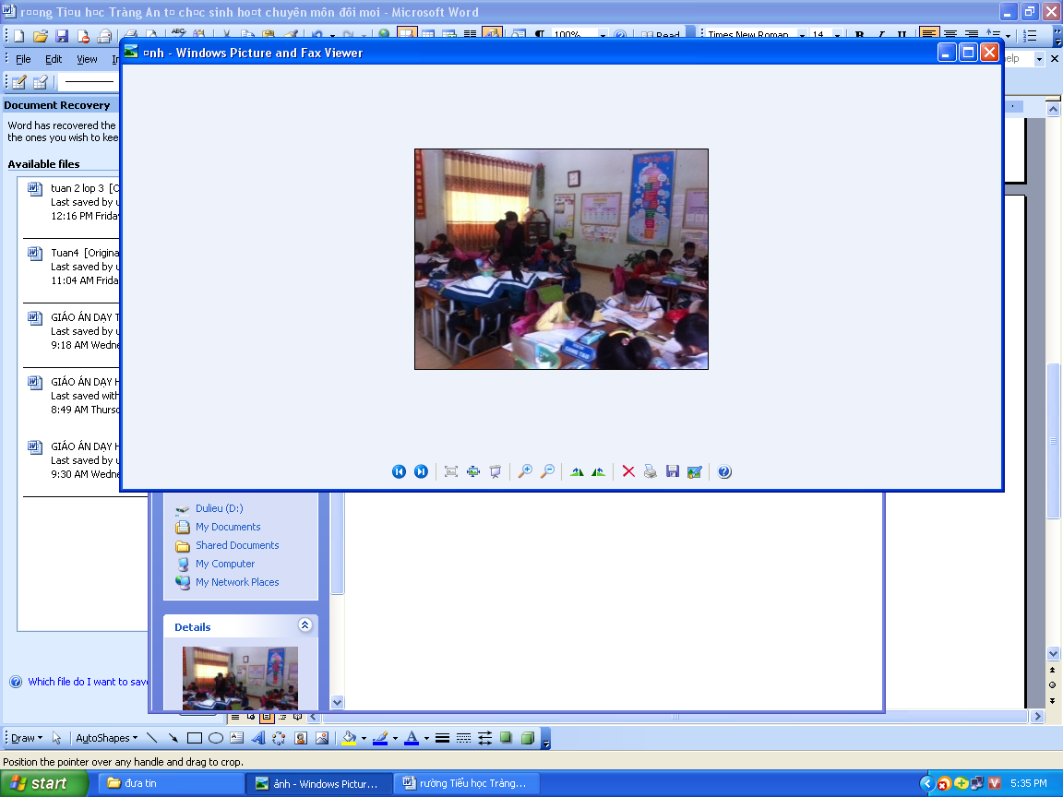Click the My Documents link
Viewport: 1063px width, 797px height.
click(228, 527)
